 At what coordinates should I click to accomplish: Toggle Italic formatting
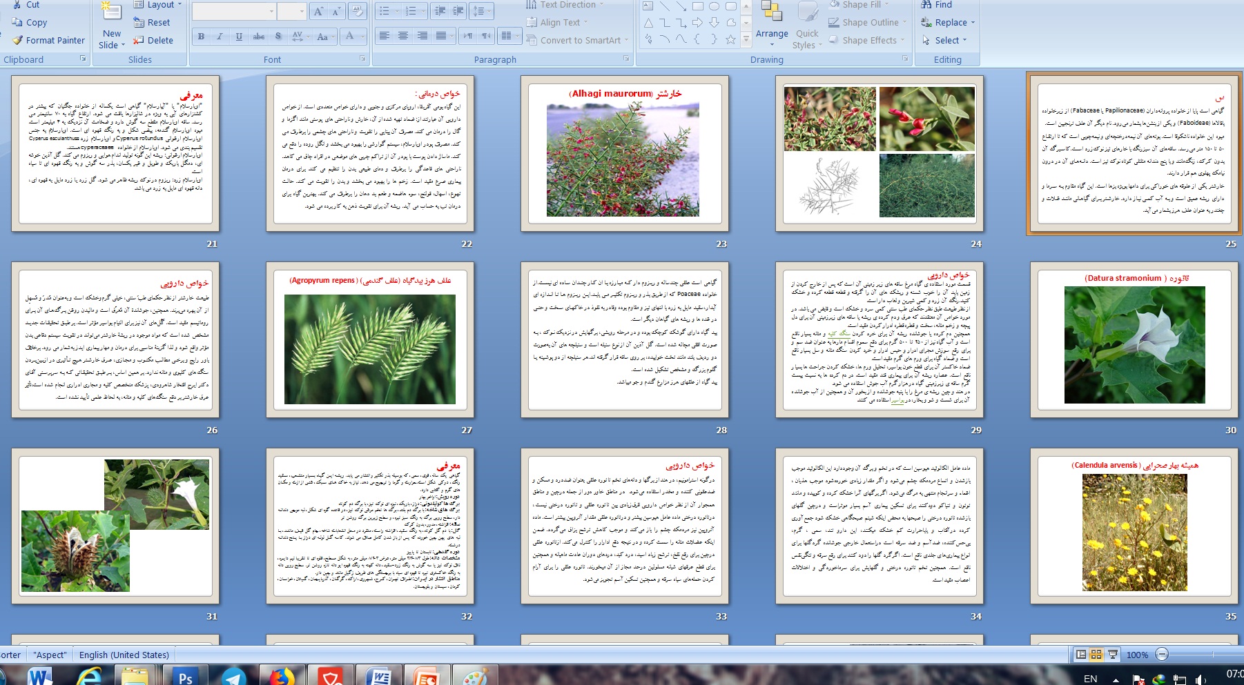click(220, 37)
